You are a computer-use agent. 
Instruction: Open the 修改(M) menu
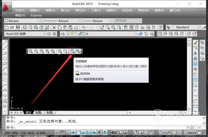click(143, 10)
